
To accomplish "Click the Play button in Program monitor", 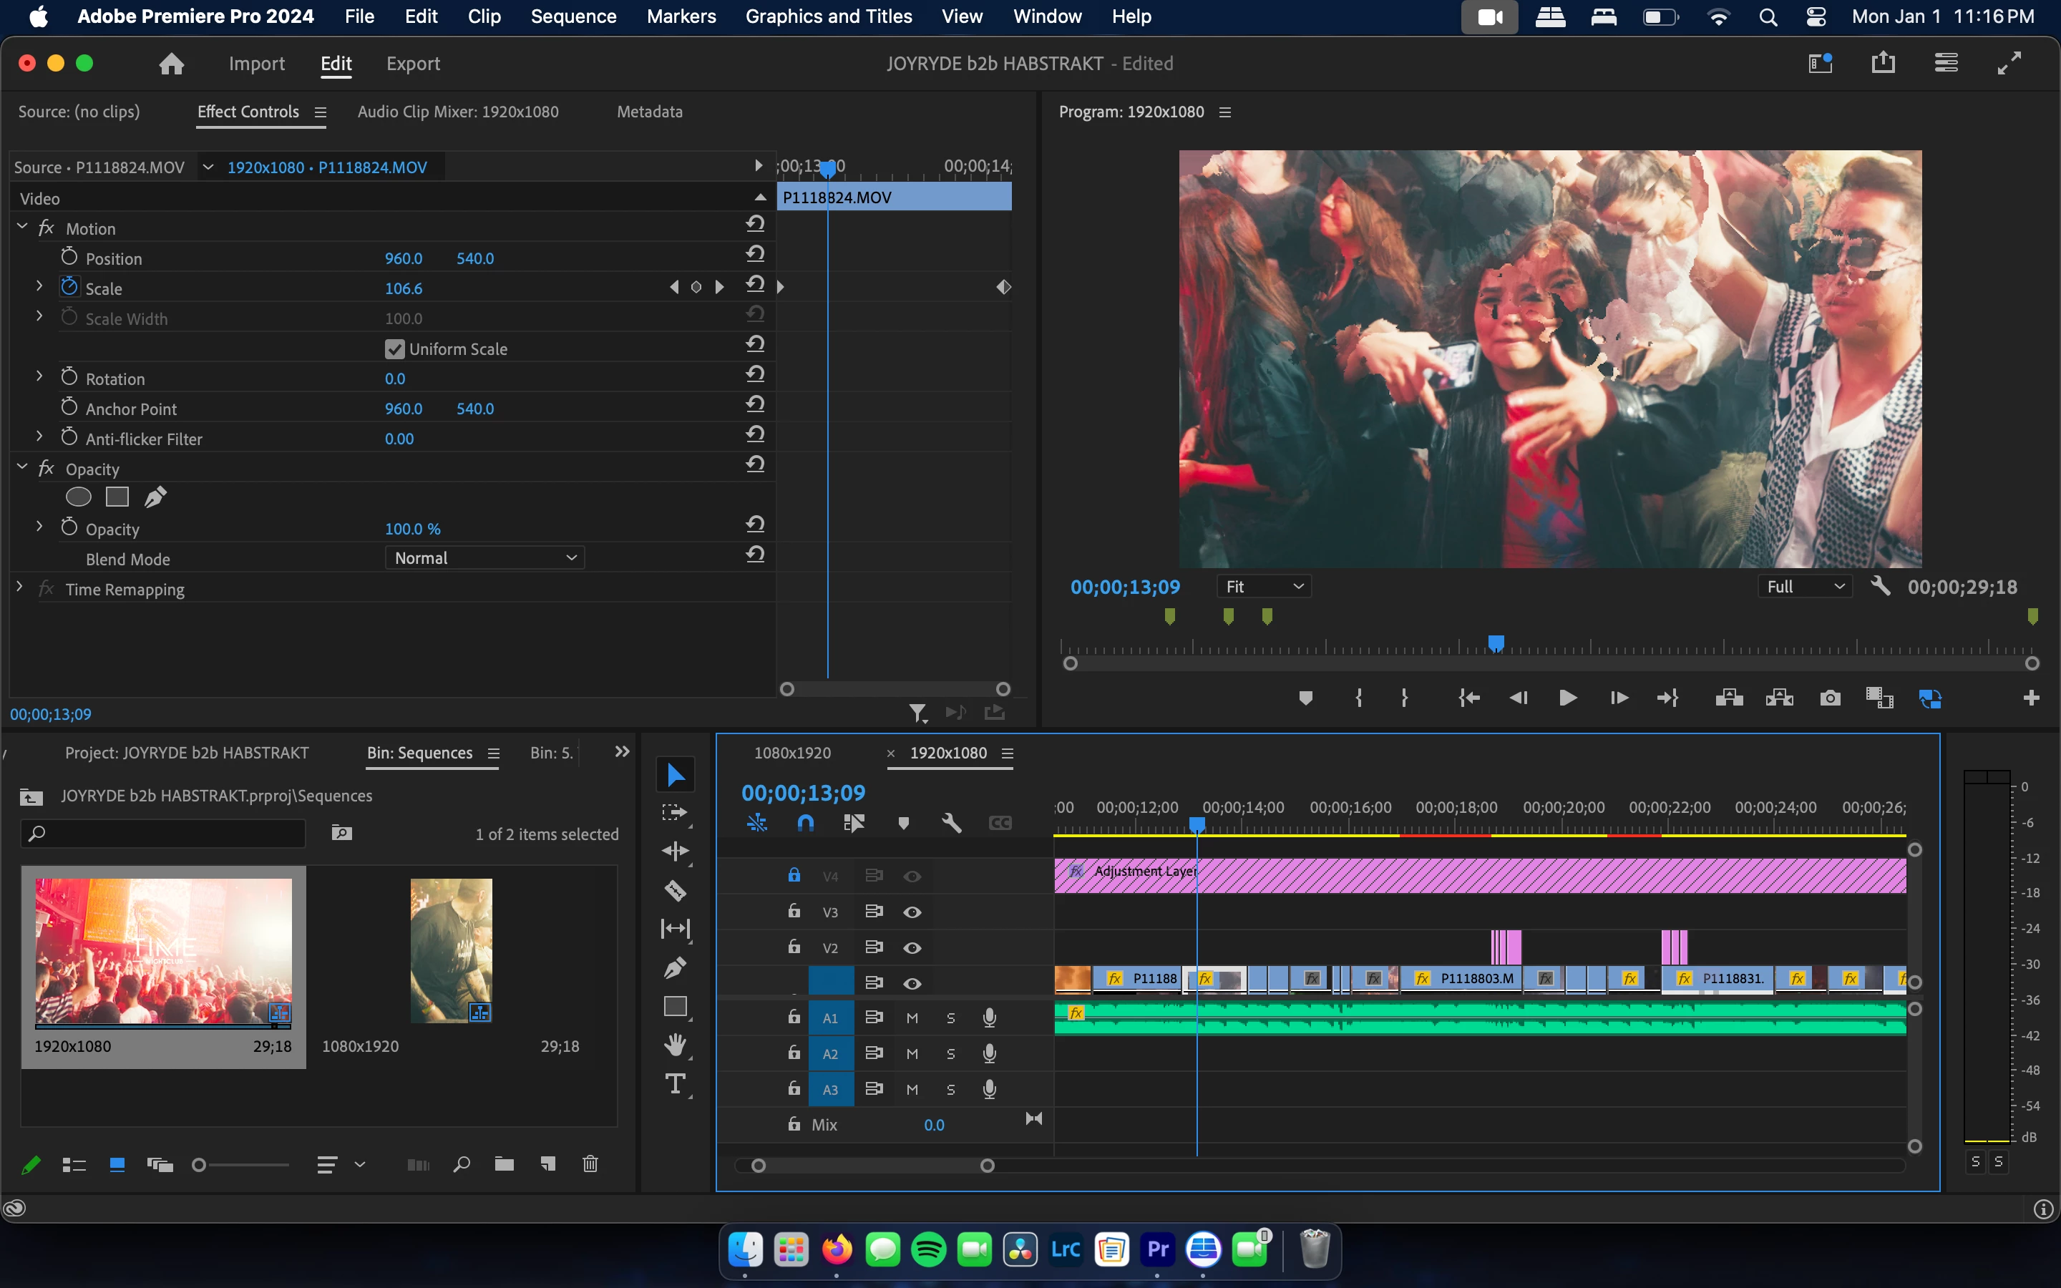I will click(x=1567, y=698).
